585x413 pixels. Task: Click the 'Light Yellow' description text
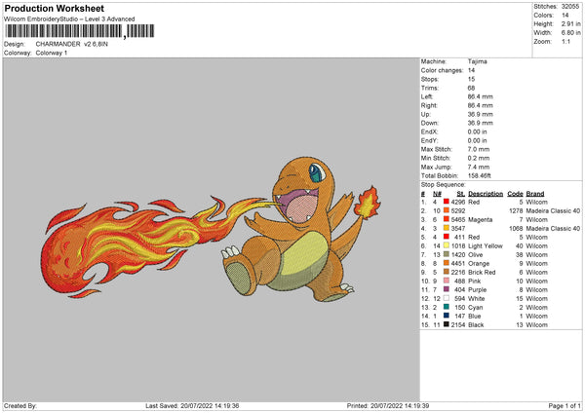click(x=486, y=245)
